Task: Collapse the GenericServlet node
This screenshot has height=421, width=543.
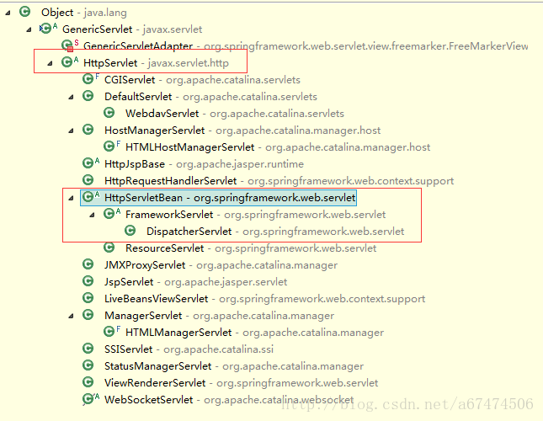Action: (29, 29)
